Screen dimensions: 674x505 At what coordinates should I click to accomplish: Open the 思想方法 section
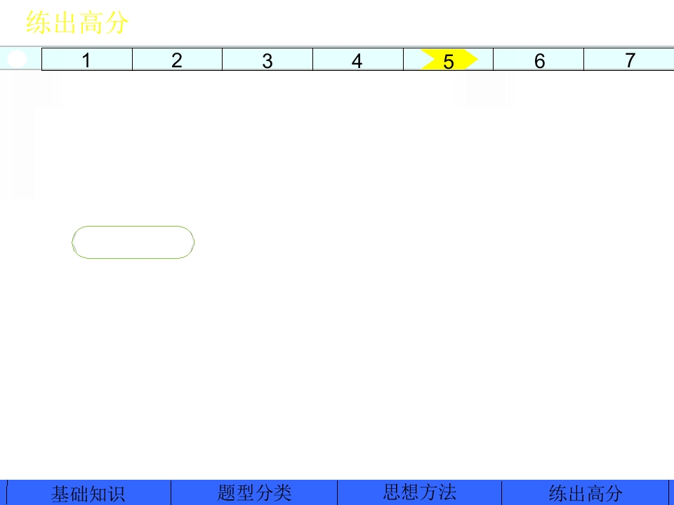click(x=420, y=493)
